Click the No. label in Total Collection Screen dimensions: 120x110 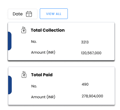tap(34, 42)
